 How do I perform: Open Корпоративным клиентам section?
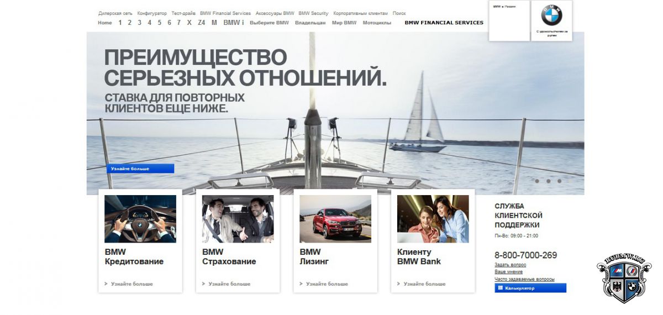point(361,13)
